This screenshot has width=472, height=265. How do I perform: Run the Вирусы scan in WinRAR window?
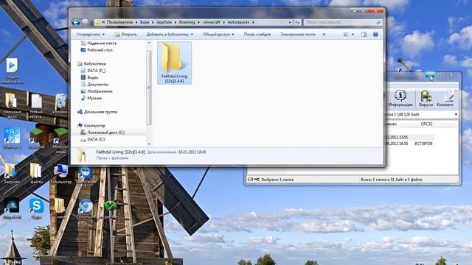[x=426, y=98]
